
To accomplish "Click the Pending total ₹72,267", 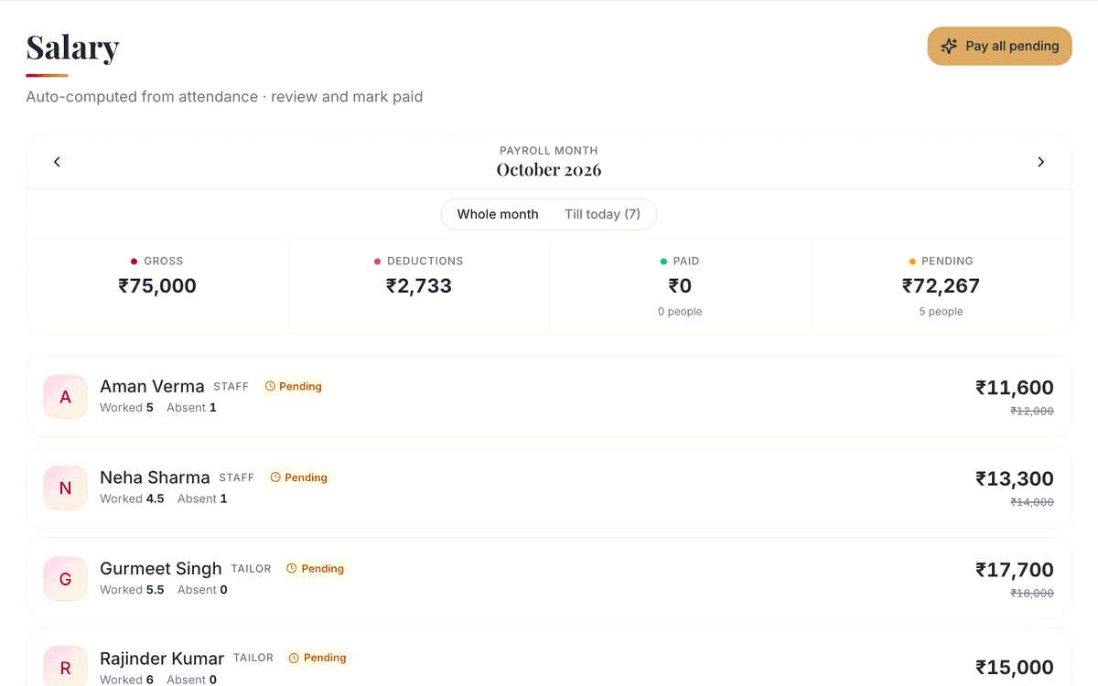I will (941, 285).
